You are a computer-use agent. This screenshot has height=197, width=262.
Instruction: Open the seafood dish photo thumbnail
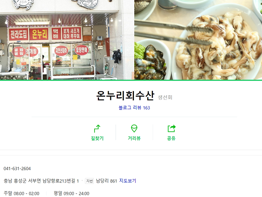pos(198,40)
